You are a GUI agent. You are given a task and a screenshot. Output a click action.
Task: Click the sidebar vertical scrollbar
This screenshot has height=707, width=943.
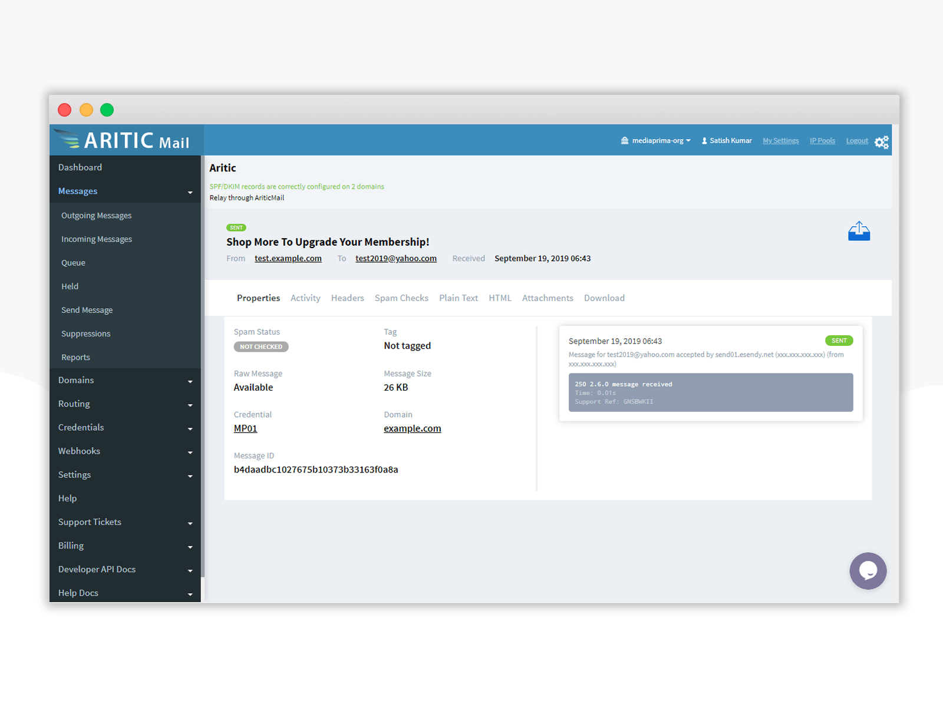pyautogui.click(x=203, y=365)
